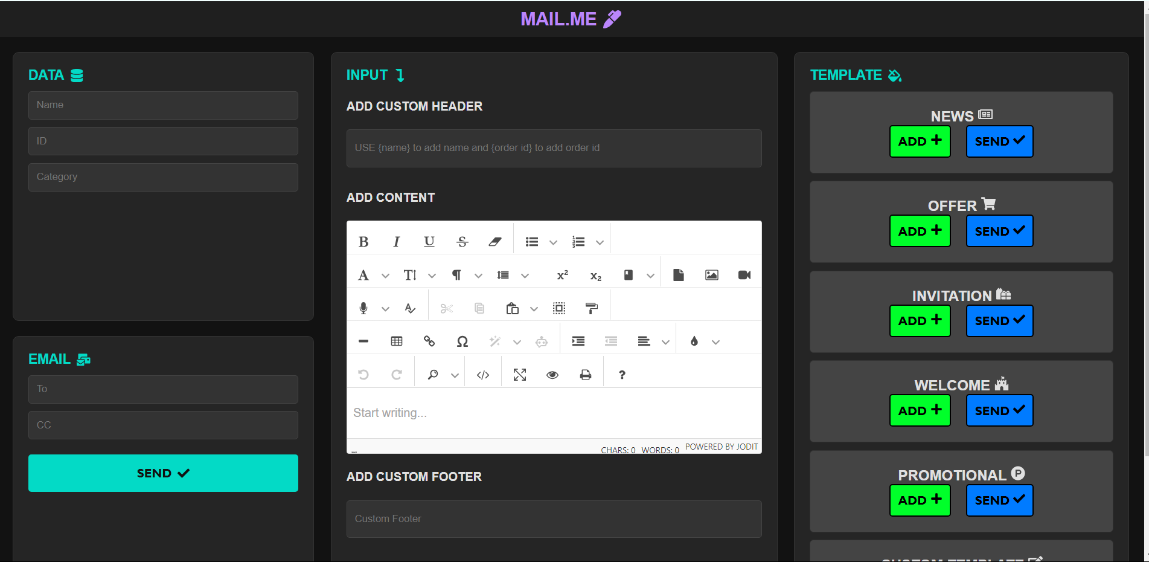The image size is (1149, 562).
Task: Print the editor content
Action: pyautogui.click(x=586, y=375)
